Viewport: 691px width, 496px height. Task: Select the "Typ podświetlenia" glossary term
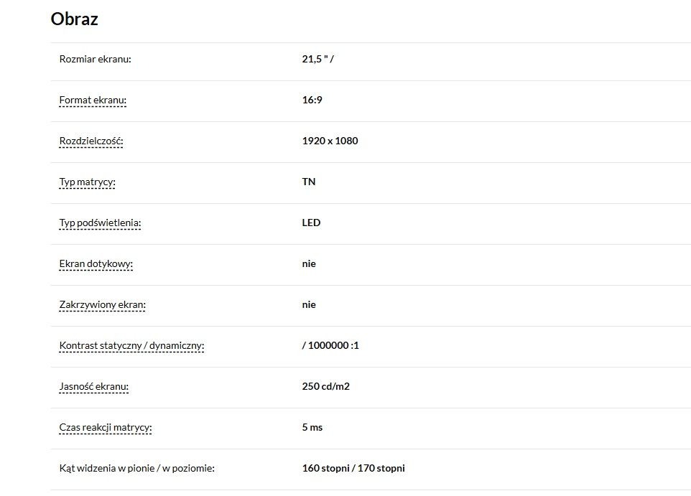pos(100,223)
